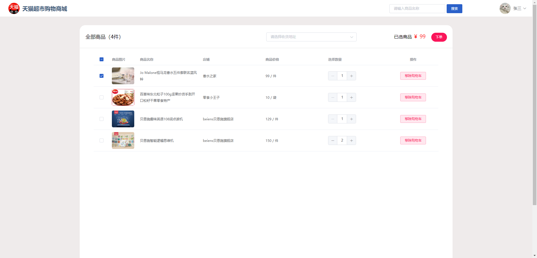The width and height of the screenshot is (537, 258).
Task: Click quantity field of 贝恩施趣味英语点读机
Action: 342,119
